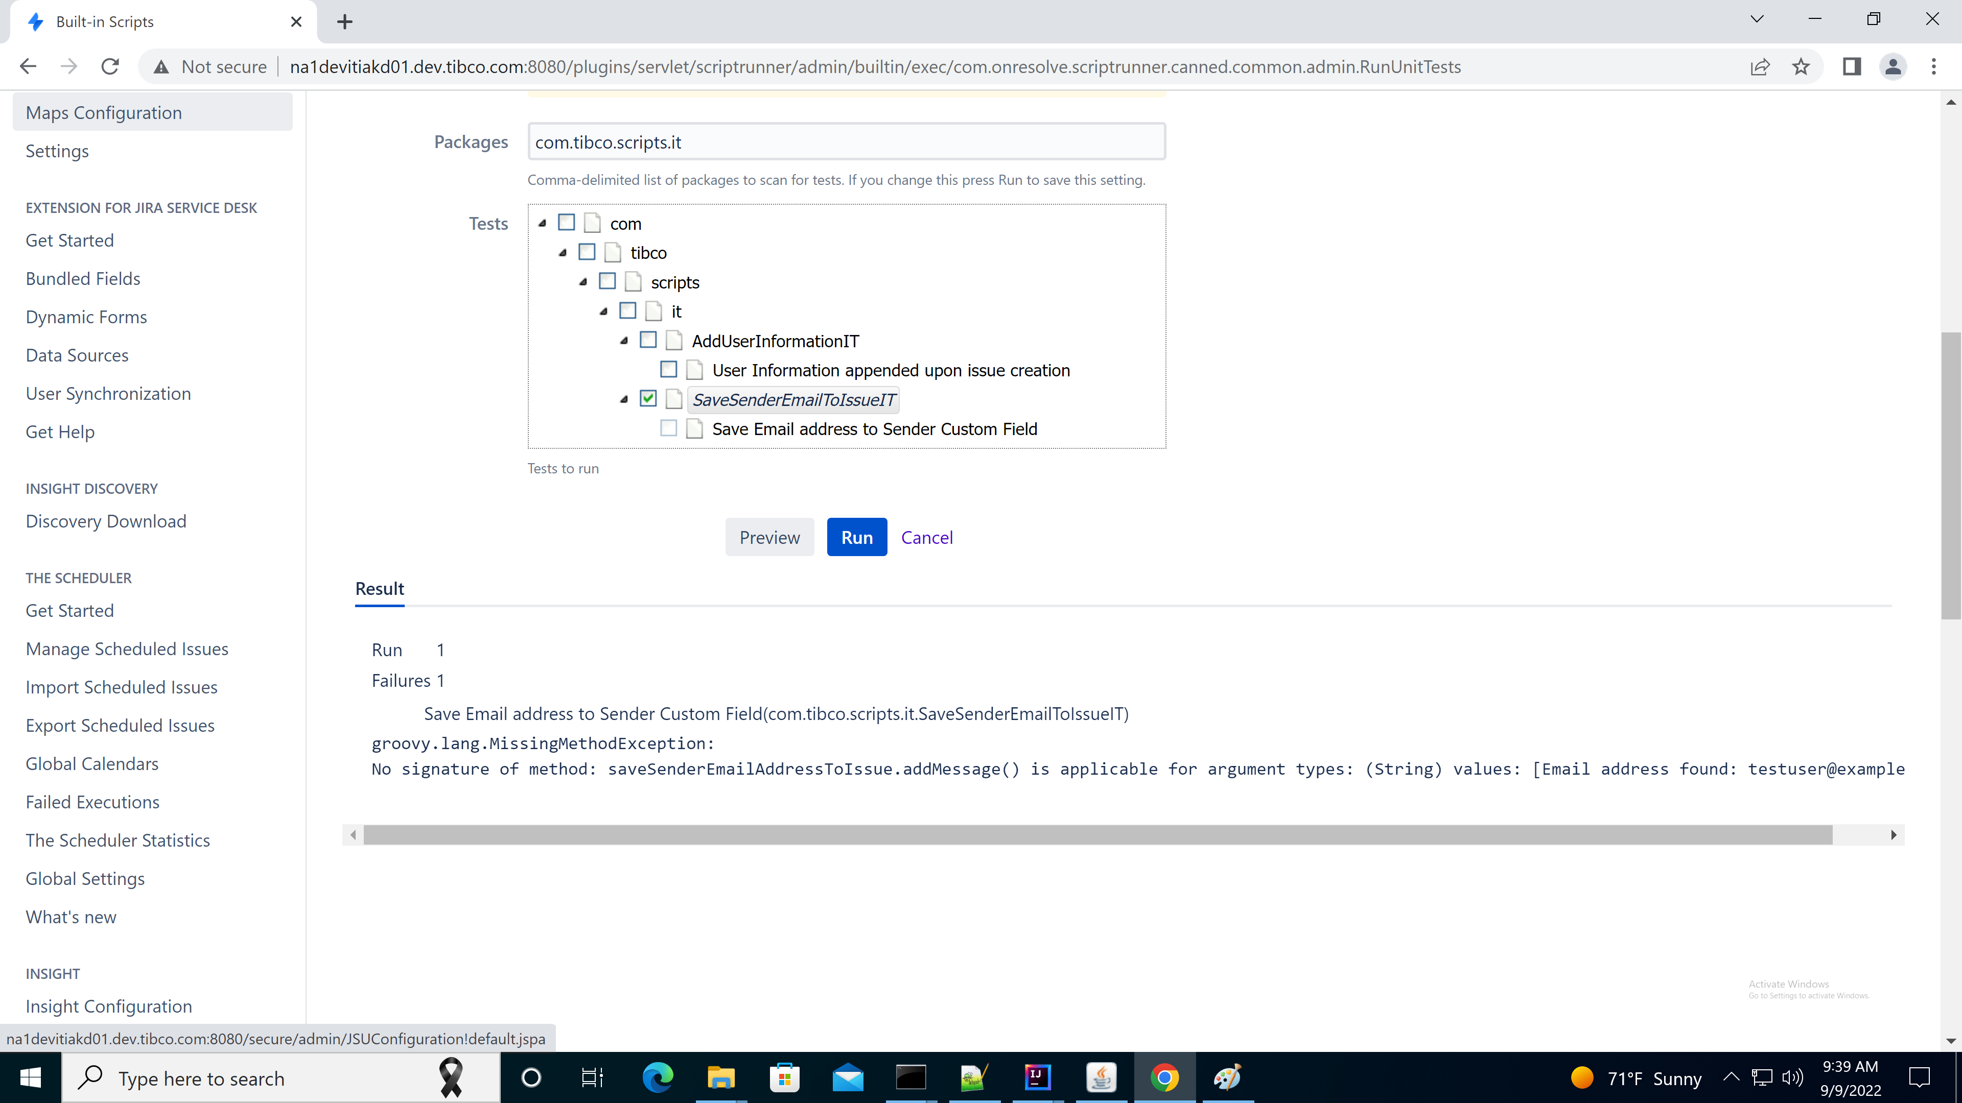Open IntelliJ IDEA from the taskbar
Image resolution: width=1962 pixels, height=1103 pixels.
1037,1077
